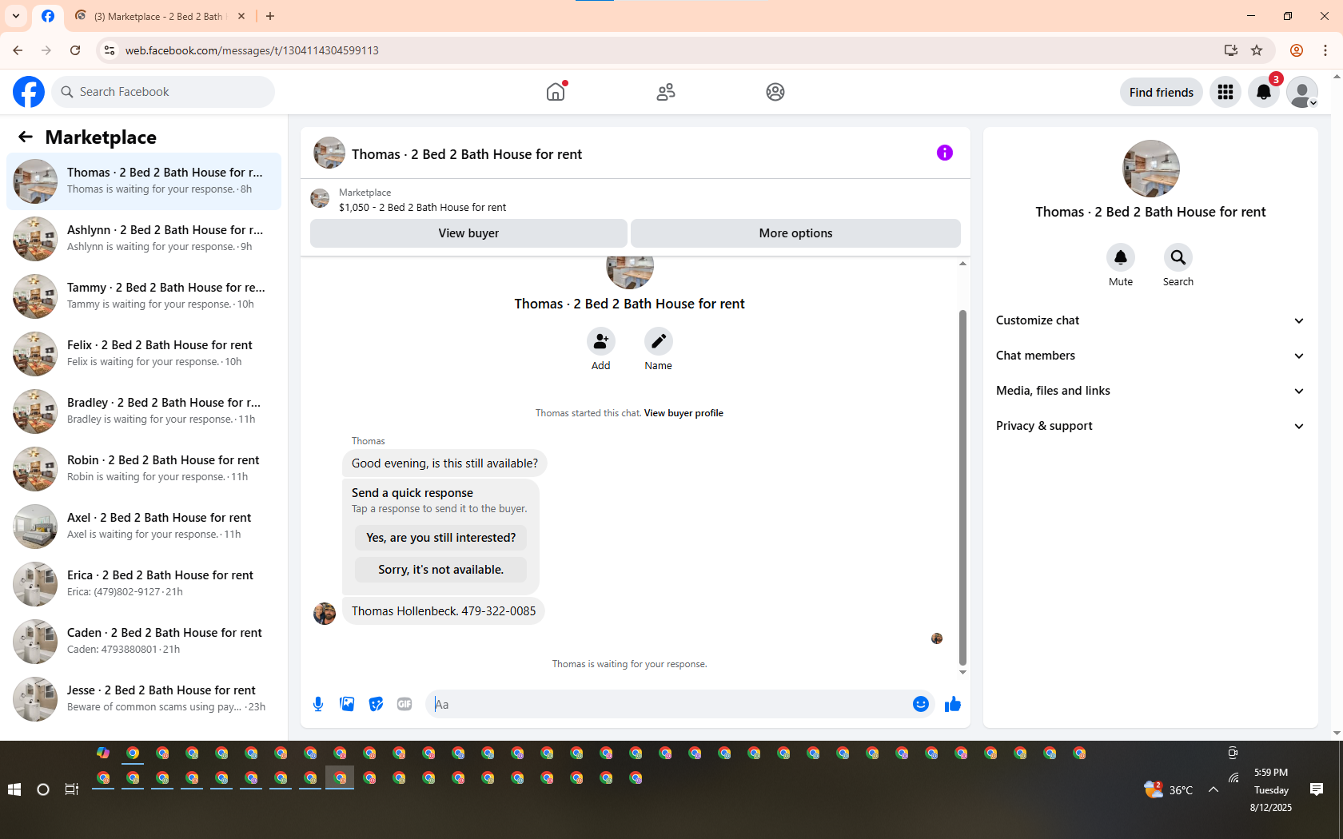The height and width of the screenshot is (839, 1343).
Task: Send 'Sorry, it's not available.' response
Action: tap(440, 570)
